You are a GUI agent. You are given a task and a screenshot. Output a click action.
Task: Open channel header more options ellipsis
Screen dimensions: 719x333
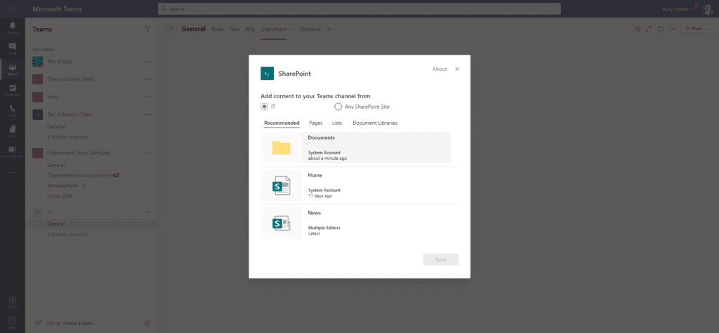[672, 29]
